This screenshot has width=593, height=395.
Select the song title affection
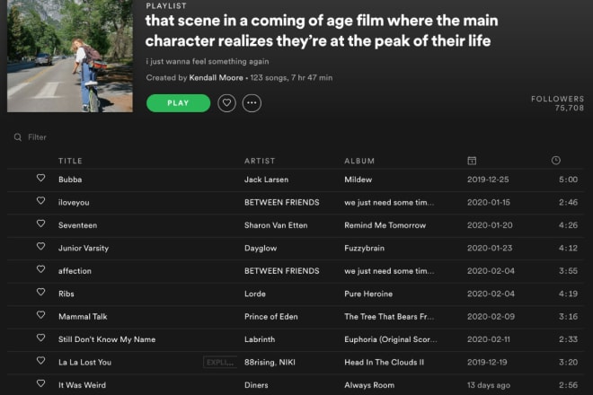[75, 271]
